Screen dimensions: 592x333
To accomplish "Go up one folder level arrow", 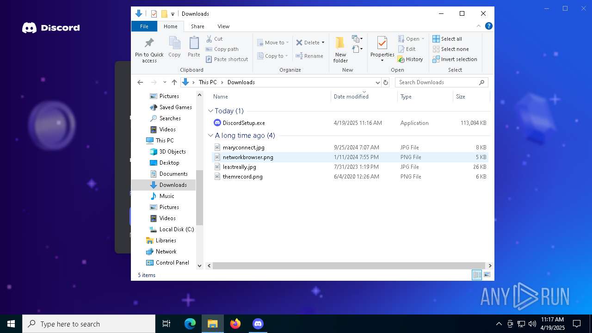I will click(174, 82).
